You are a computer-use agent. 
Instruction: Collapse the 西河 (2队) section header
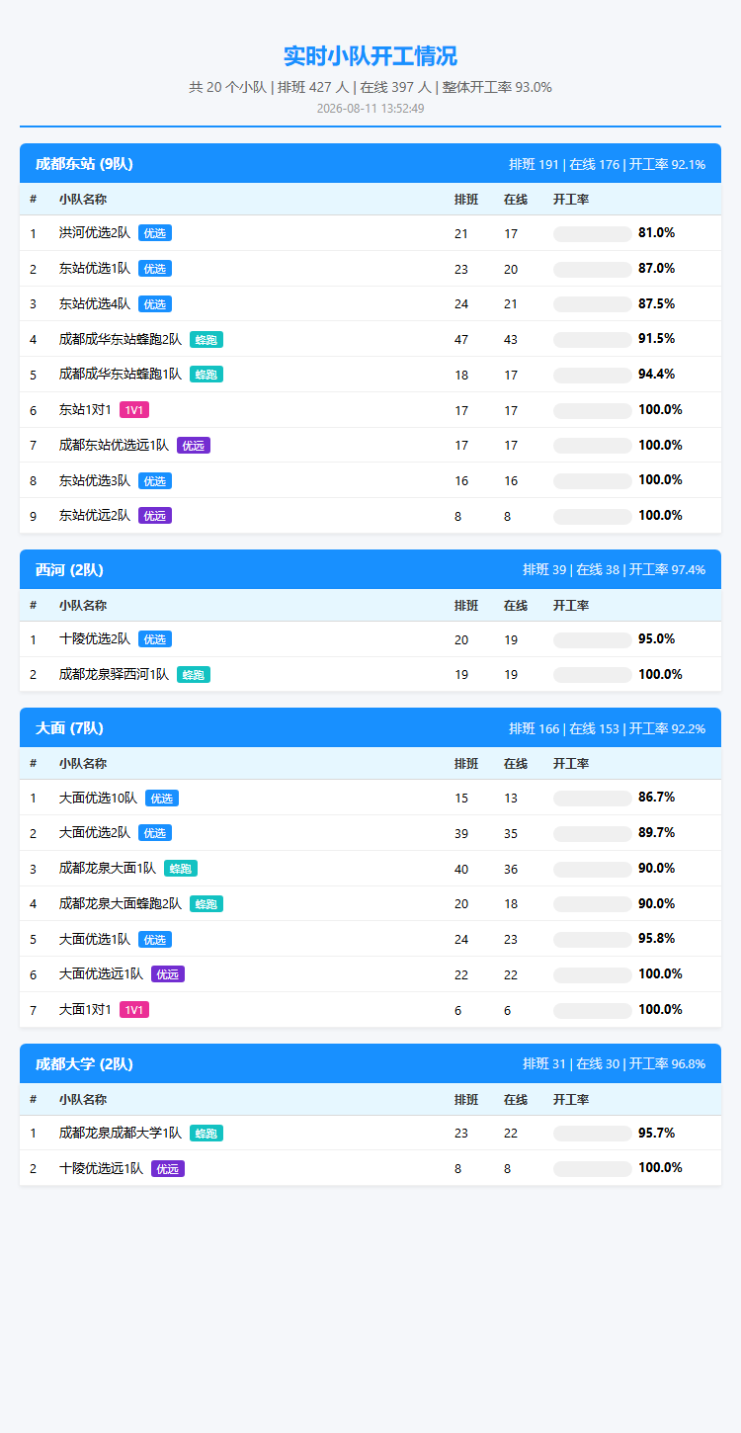tap(370, 570)
